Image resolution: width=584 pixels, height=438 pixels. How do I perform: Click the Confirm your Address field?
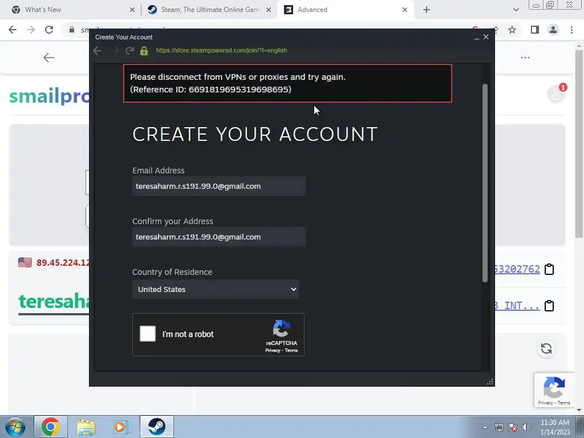218,237
